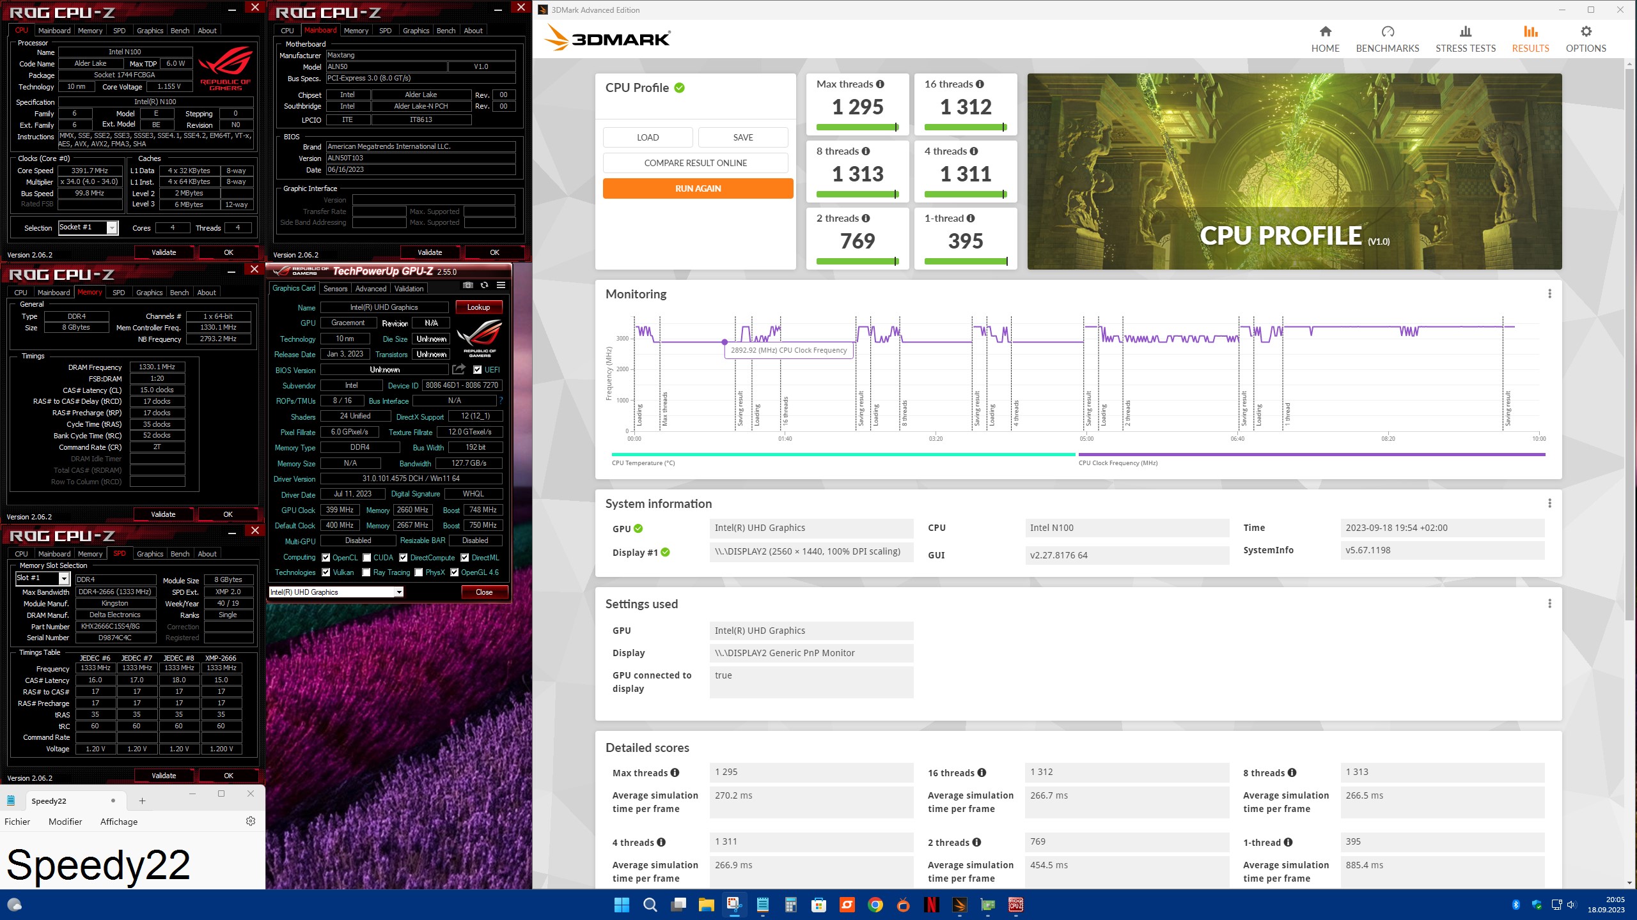Click SAVE result button
This screenshot has width=1637, height=920.
743,137
